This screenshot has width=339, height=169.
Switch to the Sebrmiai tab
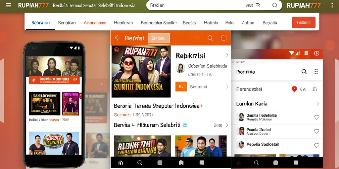click(41, 23)
